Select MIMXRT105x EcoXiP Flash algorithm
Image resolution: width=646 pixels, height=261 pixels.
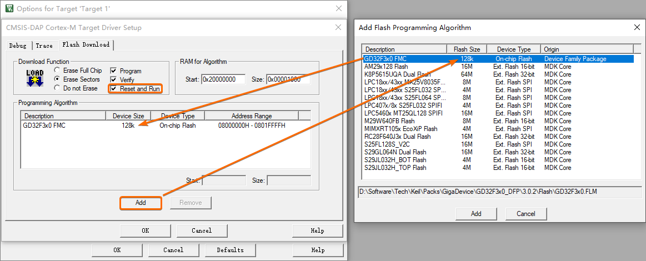[x=498, y=129]
